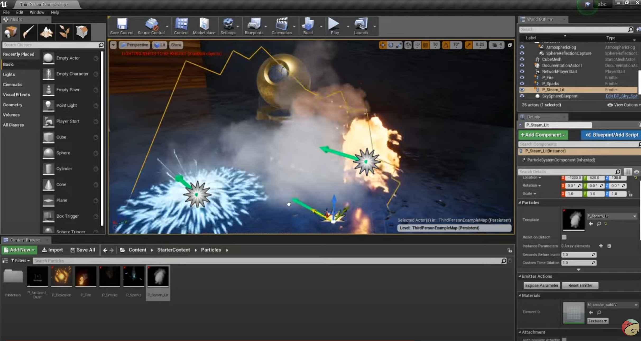The width and height of the screenshot is (641, 341).
Task: Open the Window menu
Action: (x=37, y=12)
